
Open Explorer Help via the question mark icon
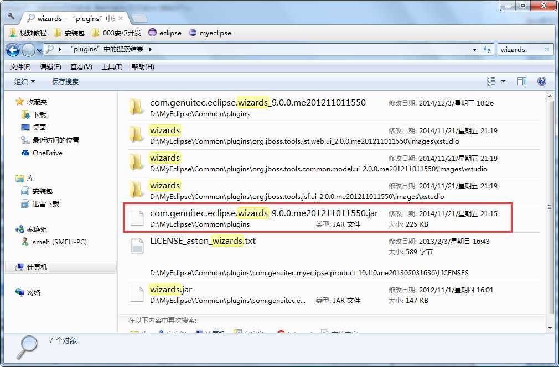(x=541, y=81)
